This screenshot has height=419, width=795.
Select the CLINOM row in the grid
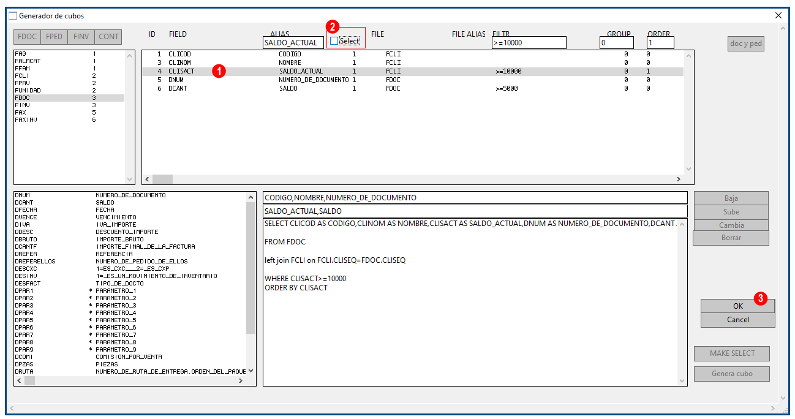[x=413, y=62]
